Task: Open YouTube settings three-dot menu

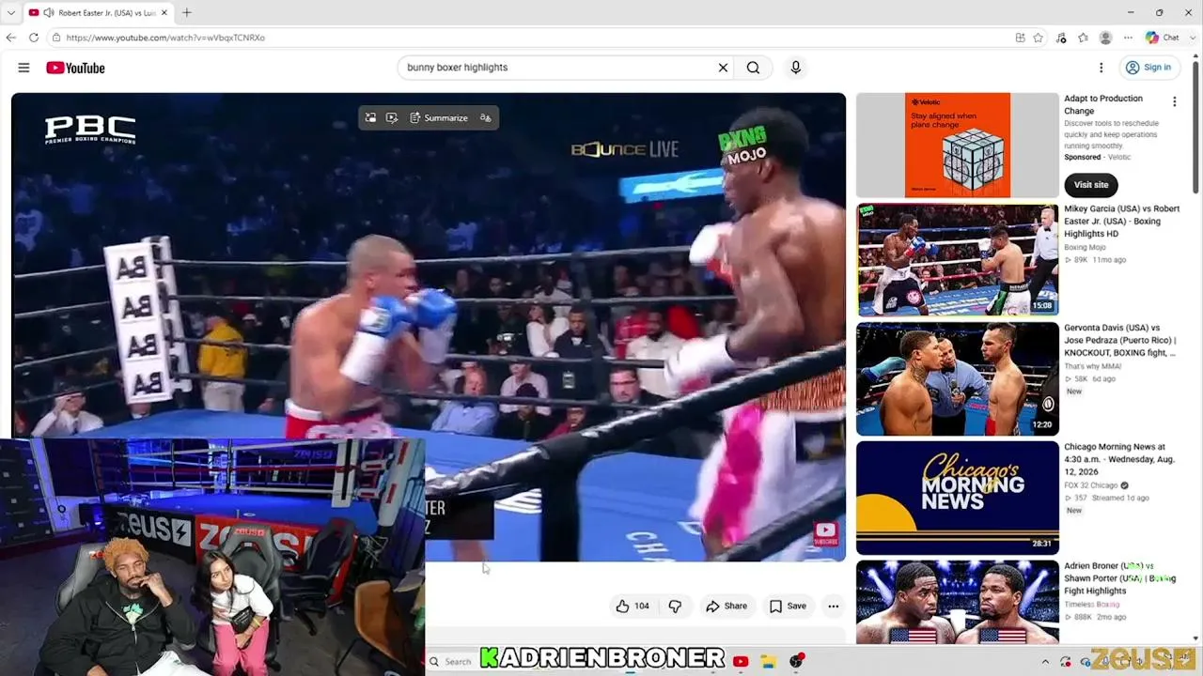Action: pos(1101,68)
